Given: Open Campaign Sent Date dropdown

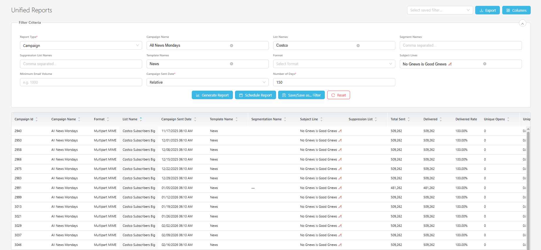Looking at the screenshot, I should 207,82.
